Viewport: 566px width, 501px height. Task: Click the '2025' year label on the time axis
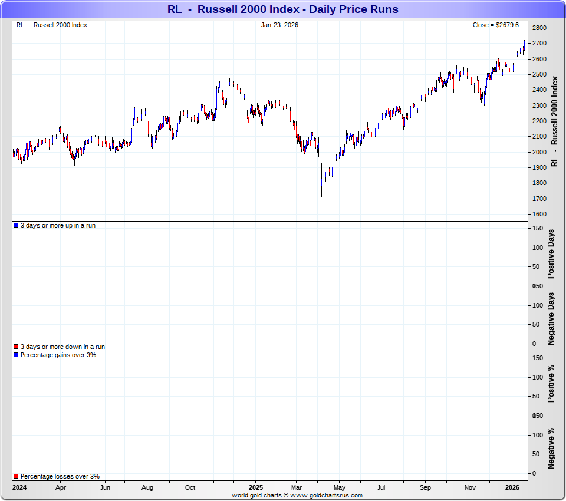(255, 487)
